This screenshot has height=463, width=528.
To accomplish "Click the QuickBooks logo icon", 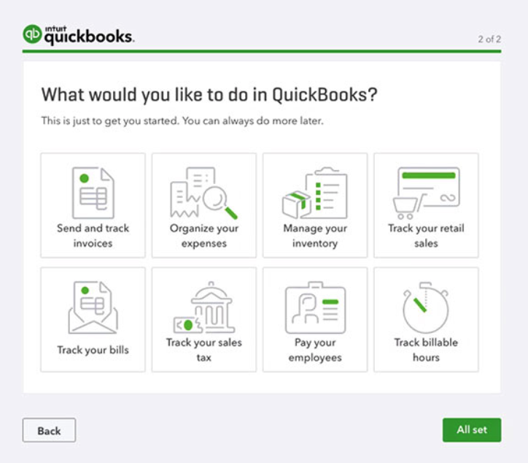I will [32, 34].
